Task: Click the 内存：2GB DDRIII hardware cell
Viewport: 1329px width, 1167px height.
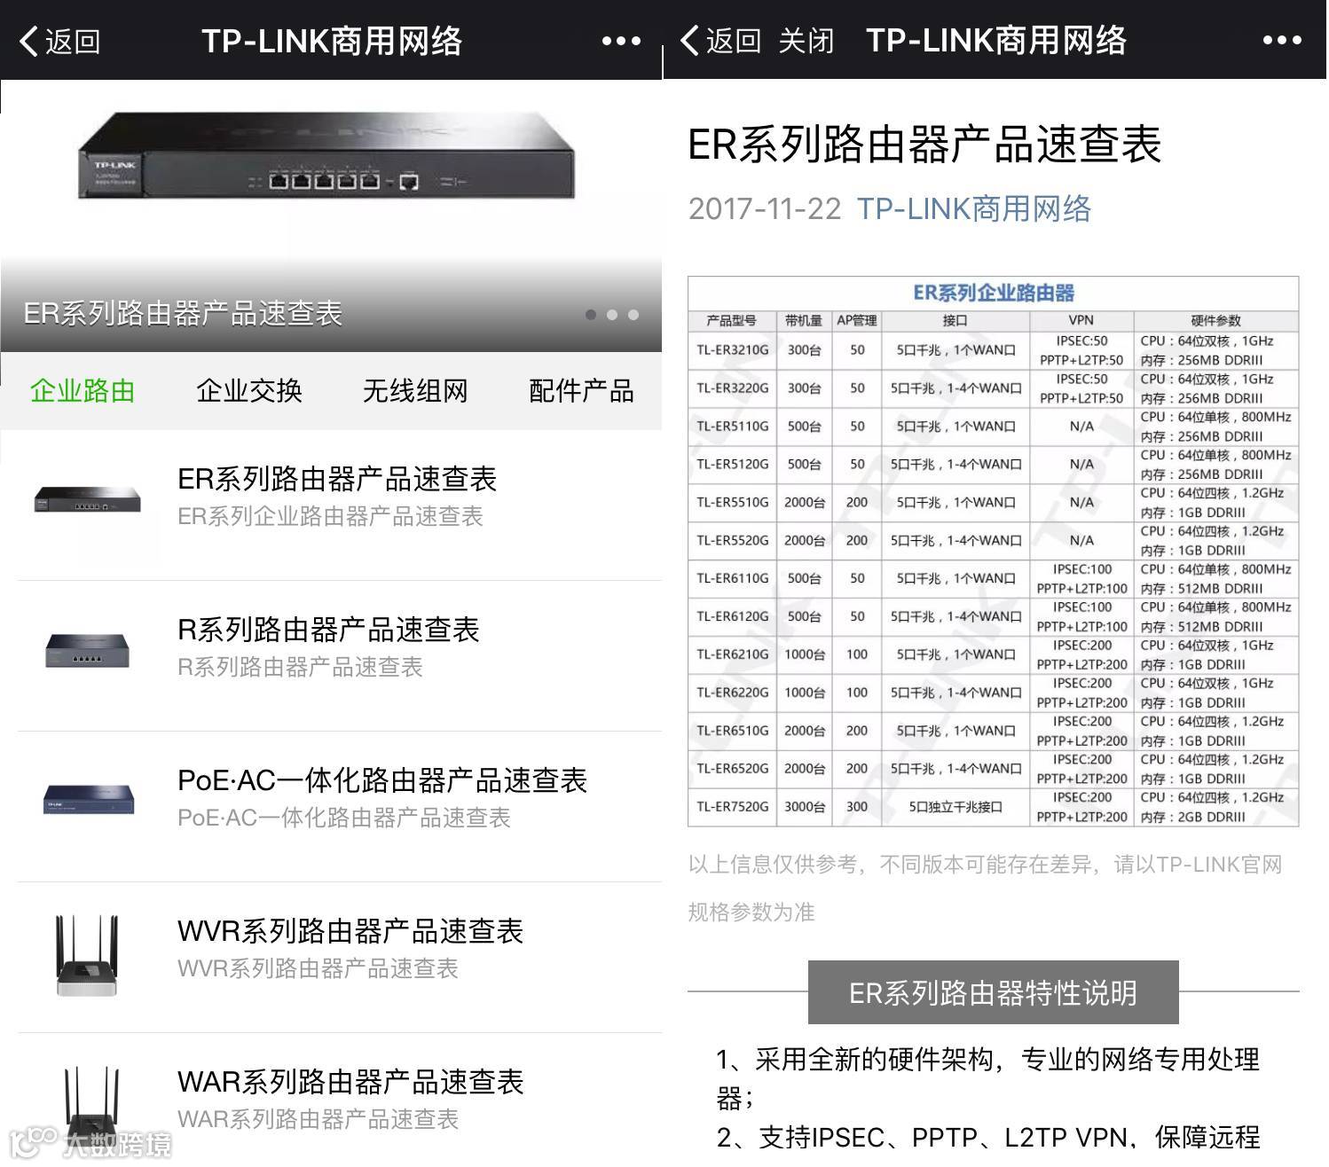Action: [x=1192, y=818]
